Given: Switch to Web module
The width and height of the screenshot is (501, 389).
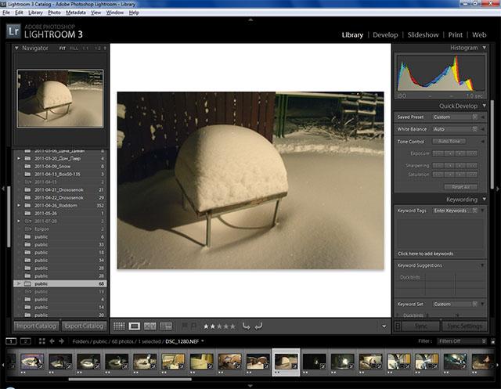Looking at the screenshot, I should pyautogui.click(x=479, y=34).
